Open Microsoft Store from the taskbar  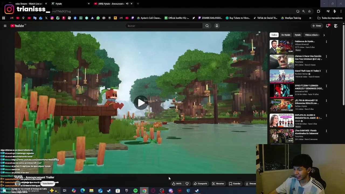(x=118, y=191)
